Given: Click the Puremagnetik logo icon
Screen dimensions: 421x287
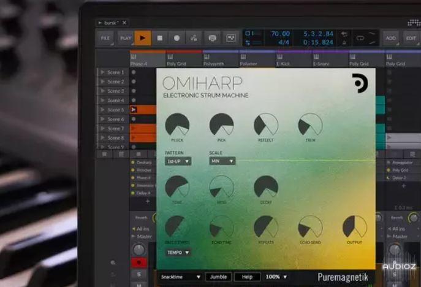Looking at the screenshot, I should 360,83.
